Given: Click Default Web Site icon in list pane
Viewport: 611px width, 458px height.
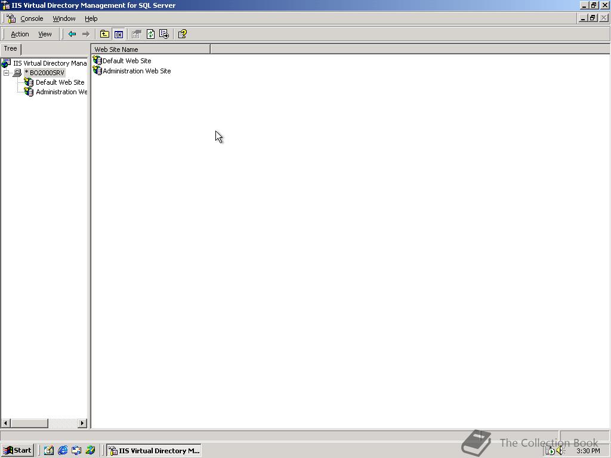Looking at the screenshot, I should (x=97, y=61).
